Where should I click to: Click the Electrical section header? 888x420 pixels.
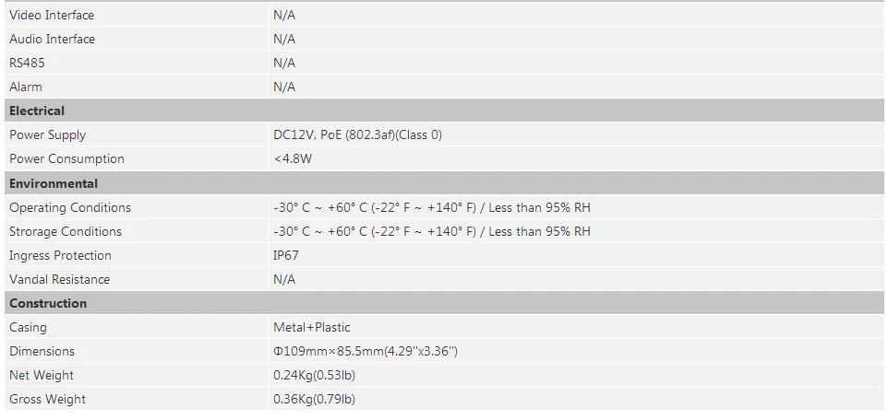(444, 111)
